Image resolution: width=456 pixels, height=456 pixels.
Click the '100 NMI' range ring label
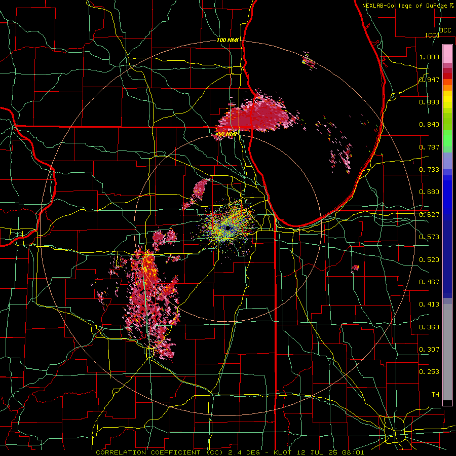click(227, 40)
